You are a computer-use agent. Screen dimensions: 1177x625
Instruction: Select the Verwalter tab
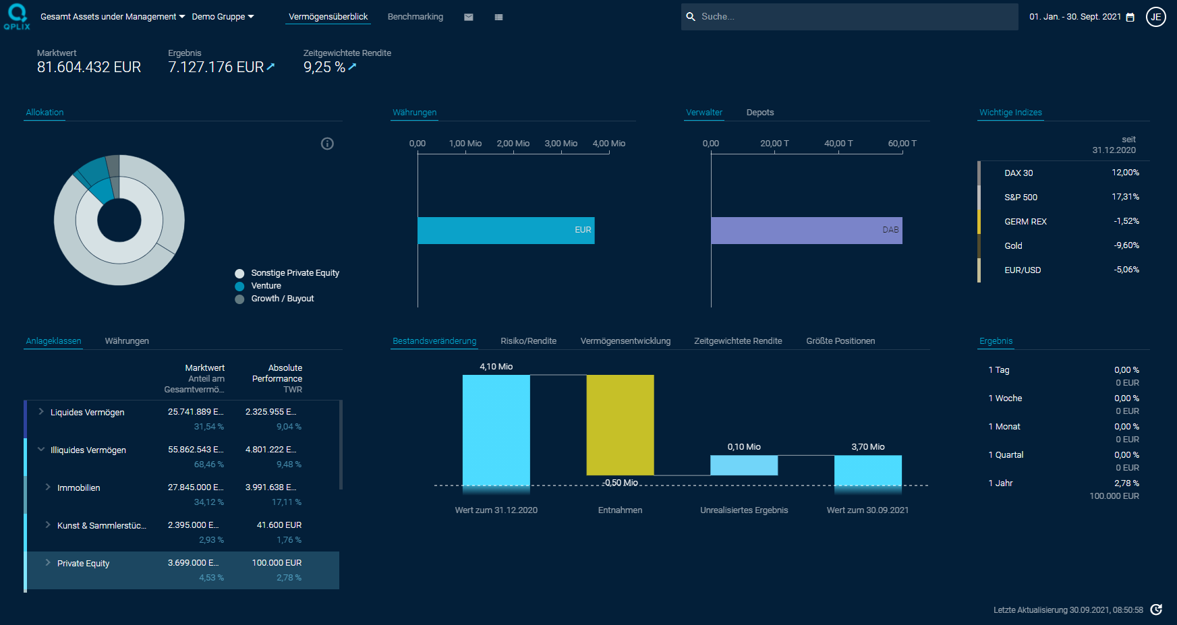tap(704, 113)
